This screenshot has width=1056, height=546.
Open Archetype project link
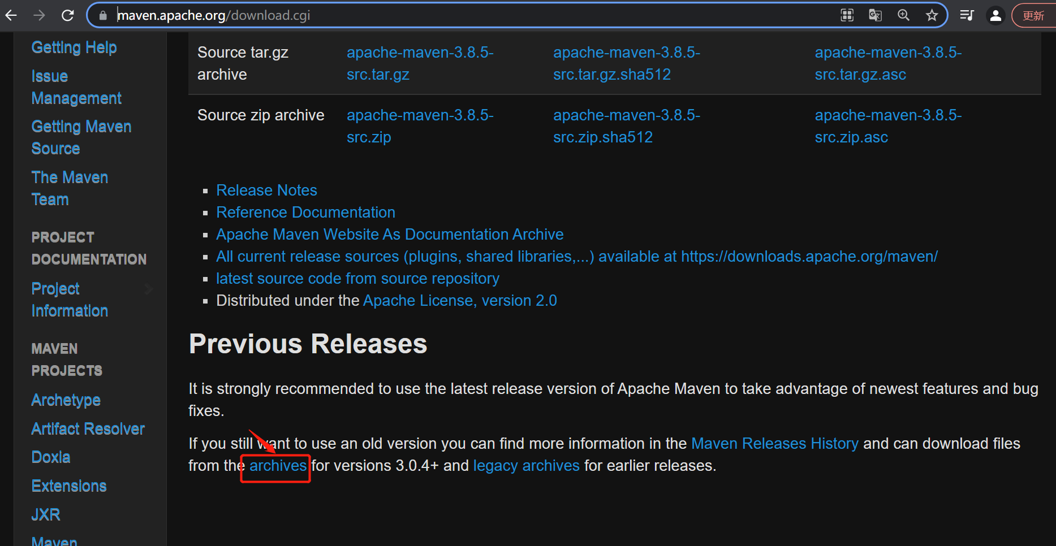point(66,400)
